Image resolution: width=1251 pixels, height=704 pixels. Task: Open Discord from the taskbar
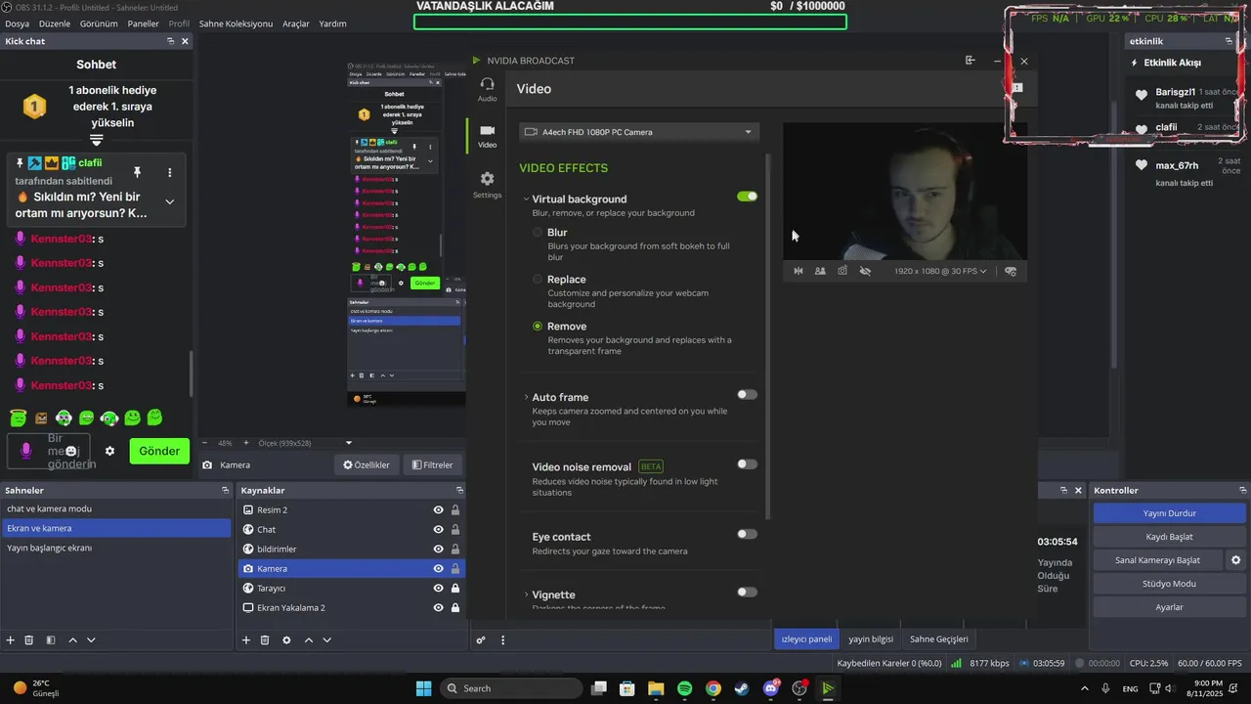click(x=771, y=688)
